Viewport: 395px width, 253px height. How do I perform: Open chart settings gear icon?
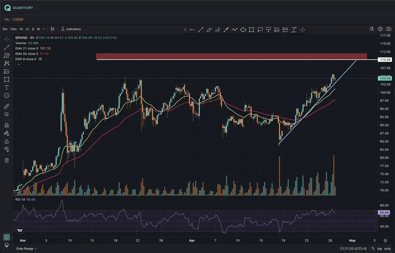tap(380, 29)
